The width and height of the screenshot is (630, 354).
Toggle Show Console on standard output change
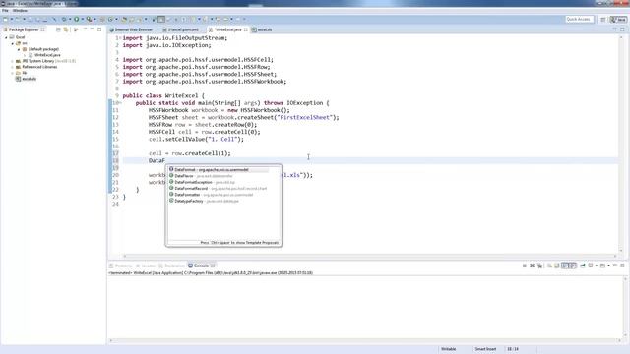click(565, 265)
